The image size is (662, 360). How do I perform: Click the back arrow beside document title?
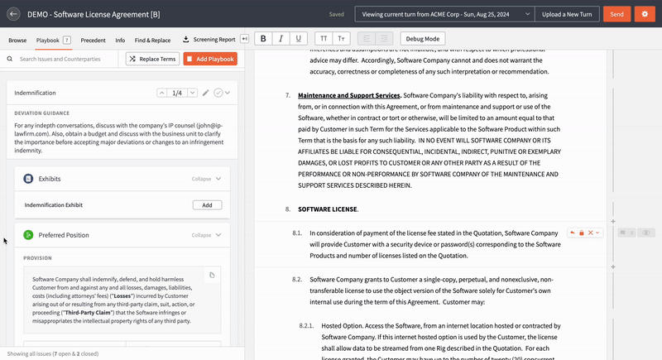tap(13, 14)
